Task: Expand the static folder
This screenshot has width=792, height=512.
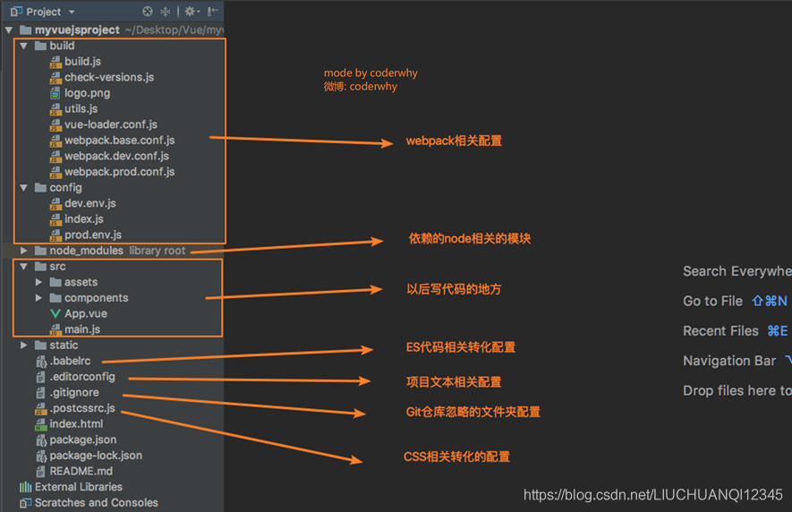Action: 23,346
